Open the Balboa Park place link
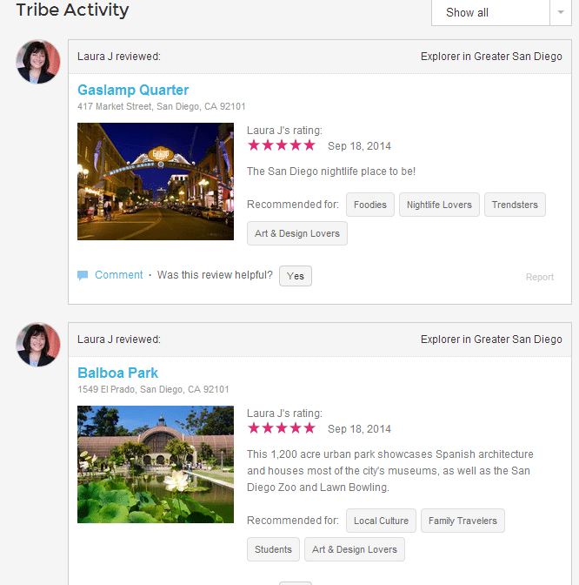579x585 pixels. point(117,373)
